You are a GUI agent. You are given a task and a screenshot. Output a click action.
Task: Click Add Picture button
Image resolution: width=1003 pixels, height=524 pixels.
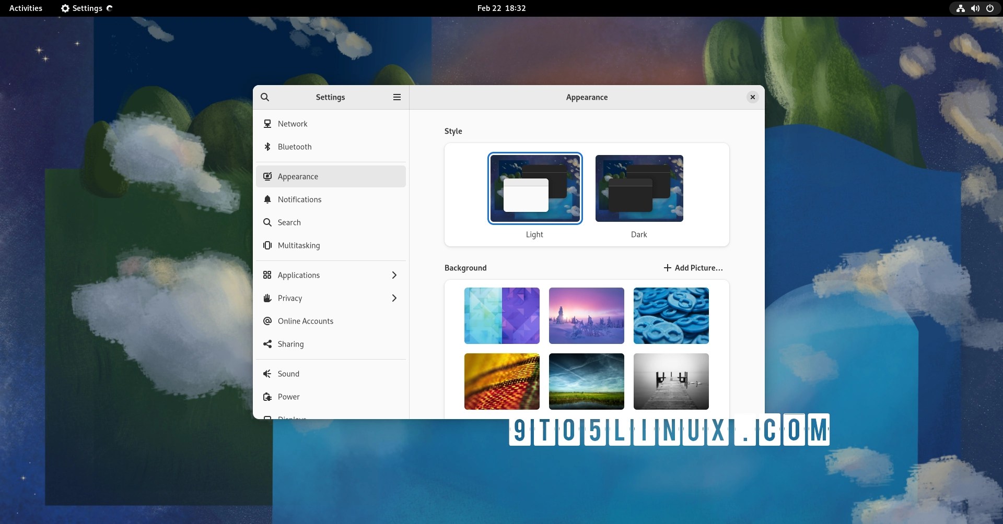[x=693, y=268]
